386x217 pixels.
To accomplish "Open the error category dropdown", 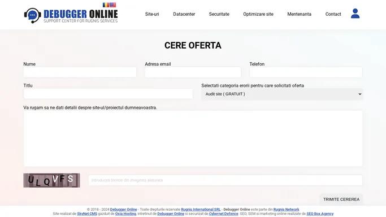I will (282, 94).
